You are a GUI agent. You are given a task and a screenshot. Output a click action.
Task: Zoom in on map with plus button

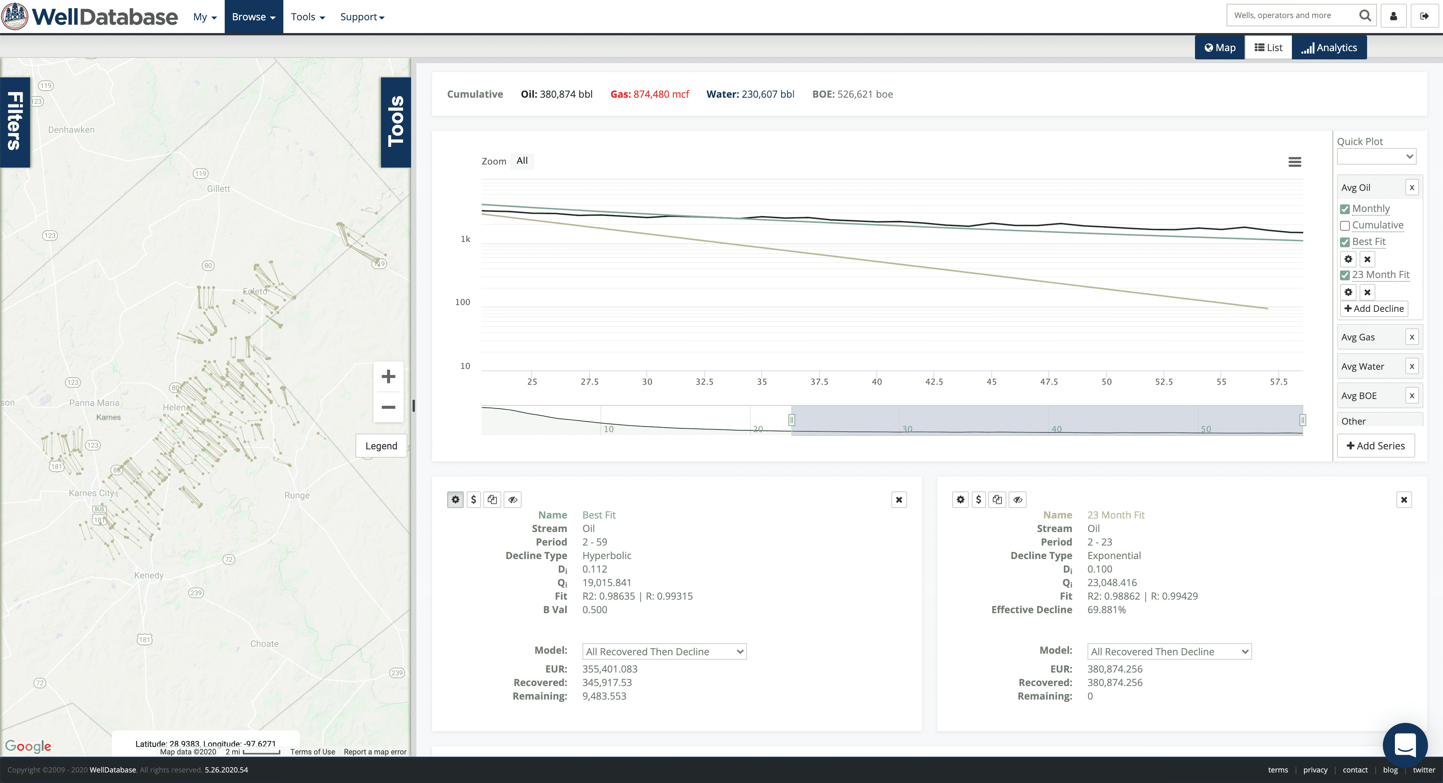[388, 376]
